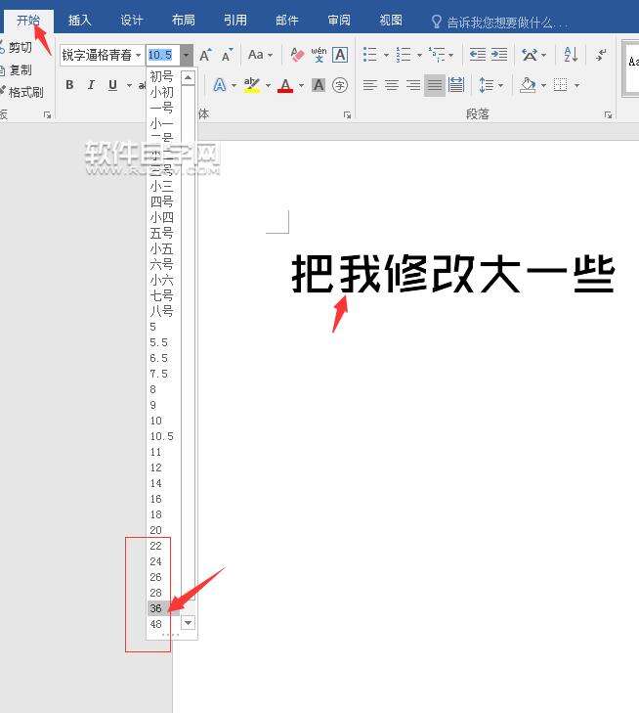Click the 复制 button
The width and height of the screenshot is (639, 713).
(17, 70)
